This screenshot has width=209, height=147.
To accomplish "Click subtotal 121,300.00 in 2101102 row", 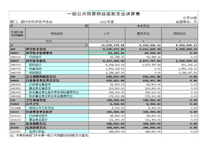I will tap(107, 120).
